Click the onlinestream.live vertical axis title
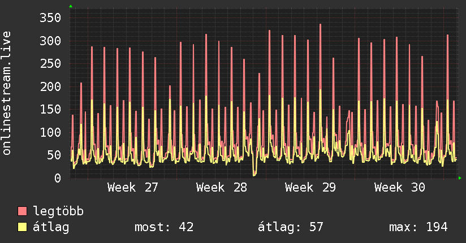 [x=6, y=93]
